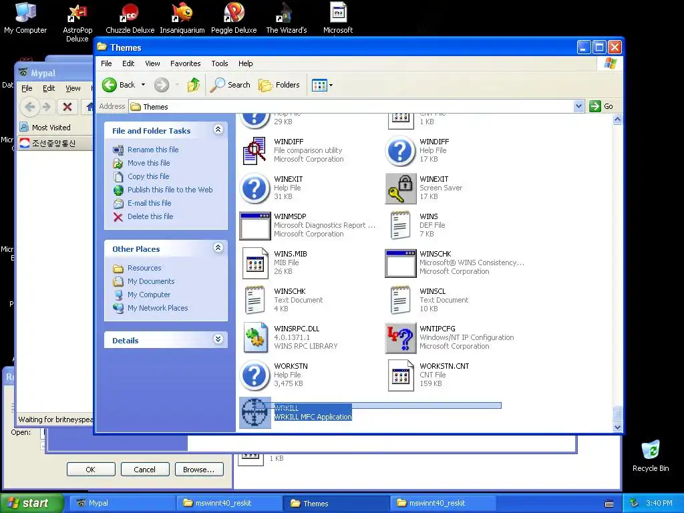The image size is (684, 513).
Task: Click the file list scroll-up arrow
Action: pos(617,119)
